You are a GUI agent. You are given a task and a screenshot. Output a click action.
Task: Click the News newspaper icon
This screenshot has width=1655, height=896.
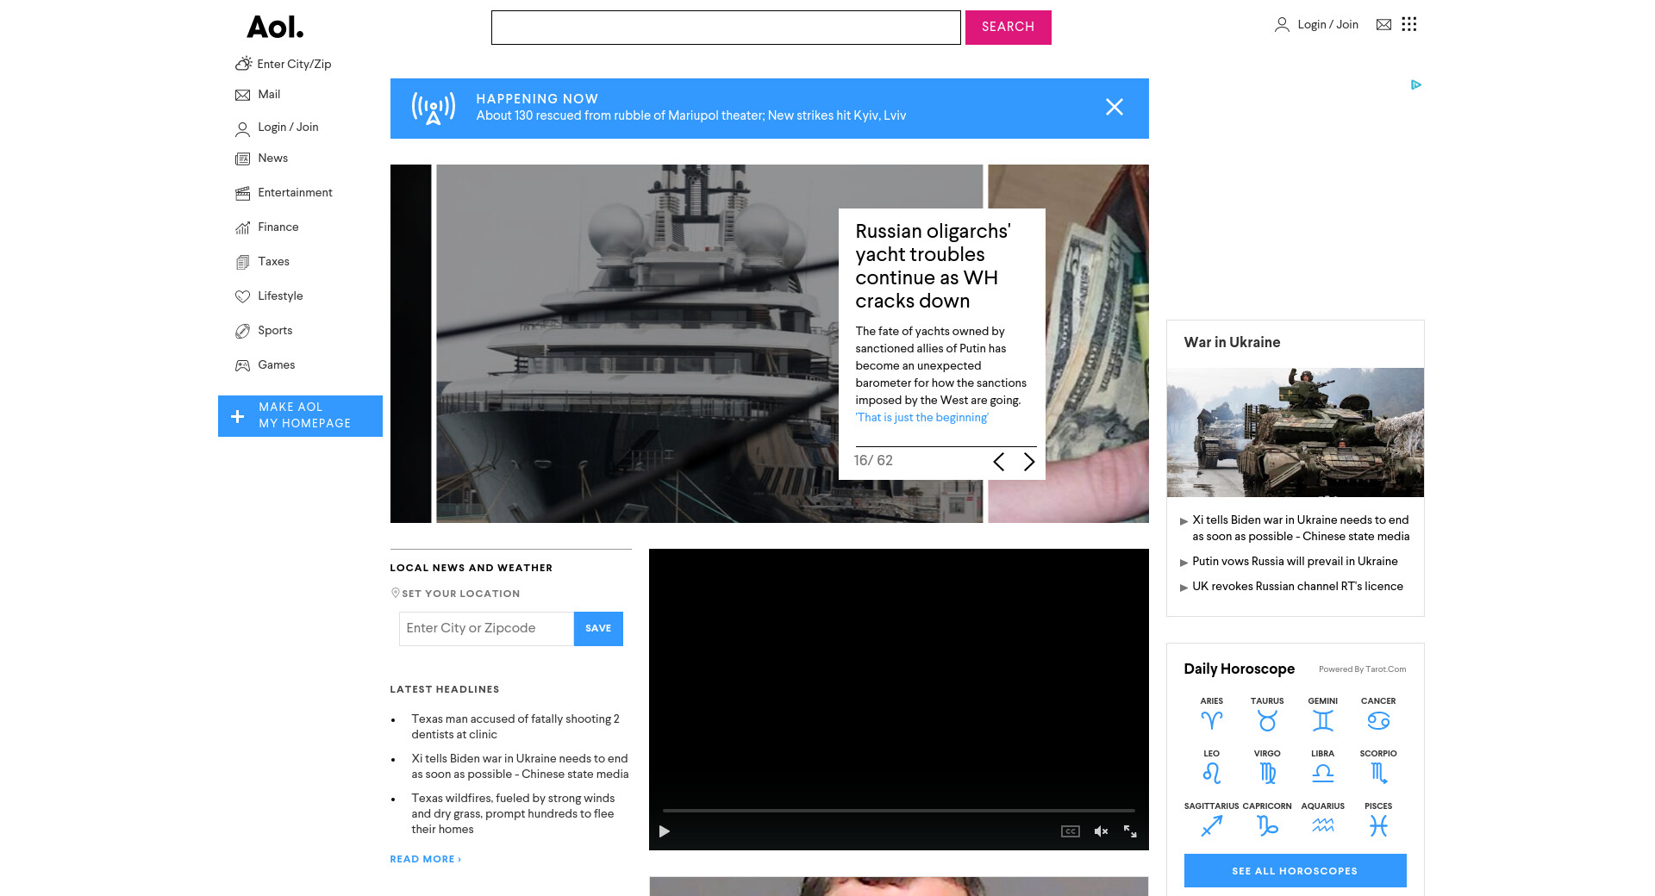[243, 159]
